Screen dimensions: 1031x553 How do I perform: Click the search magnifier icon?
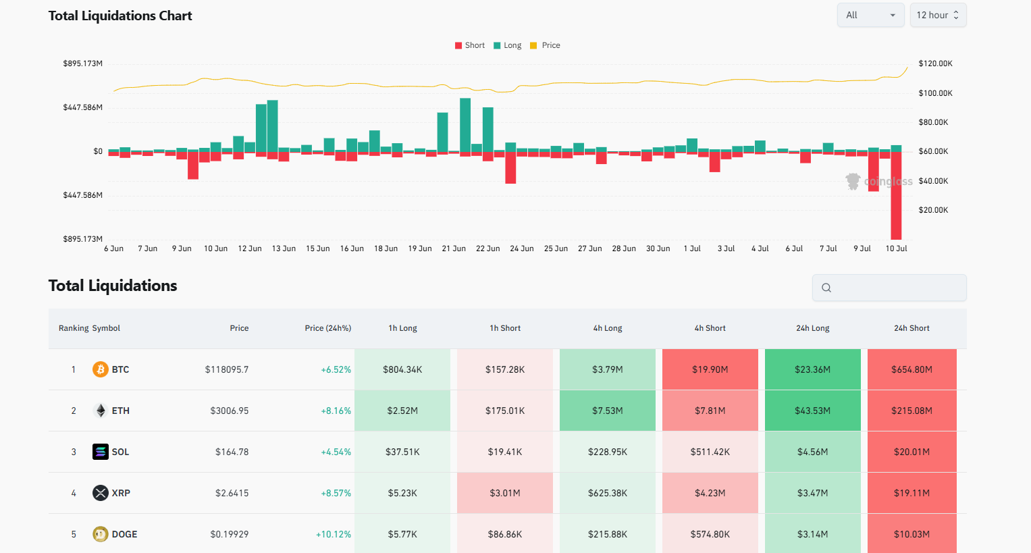[826, 288]
